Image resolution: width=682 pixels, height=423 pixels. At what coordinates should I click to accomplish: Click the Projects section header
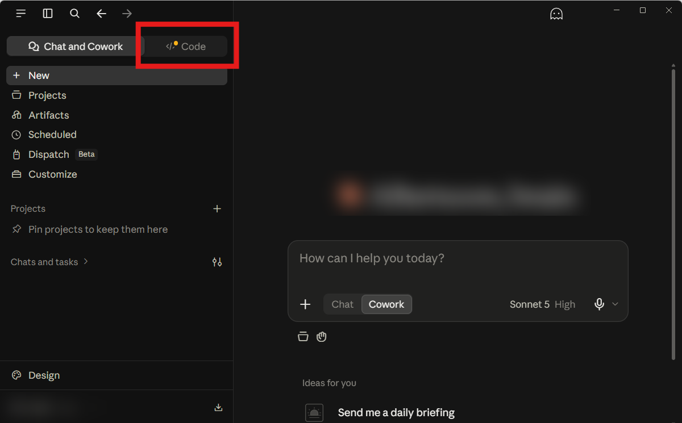click(x=28, y=209)
